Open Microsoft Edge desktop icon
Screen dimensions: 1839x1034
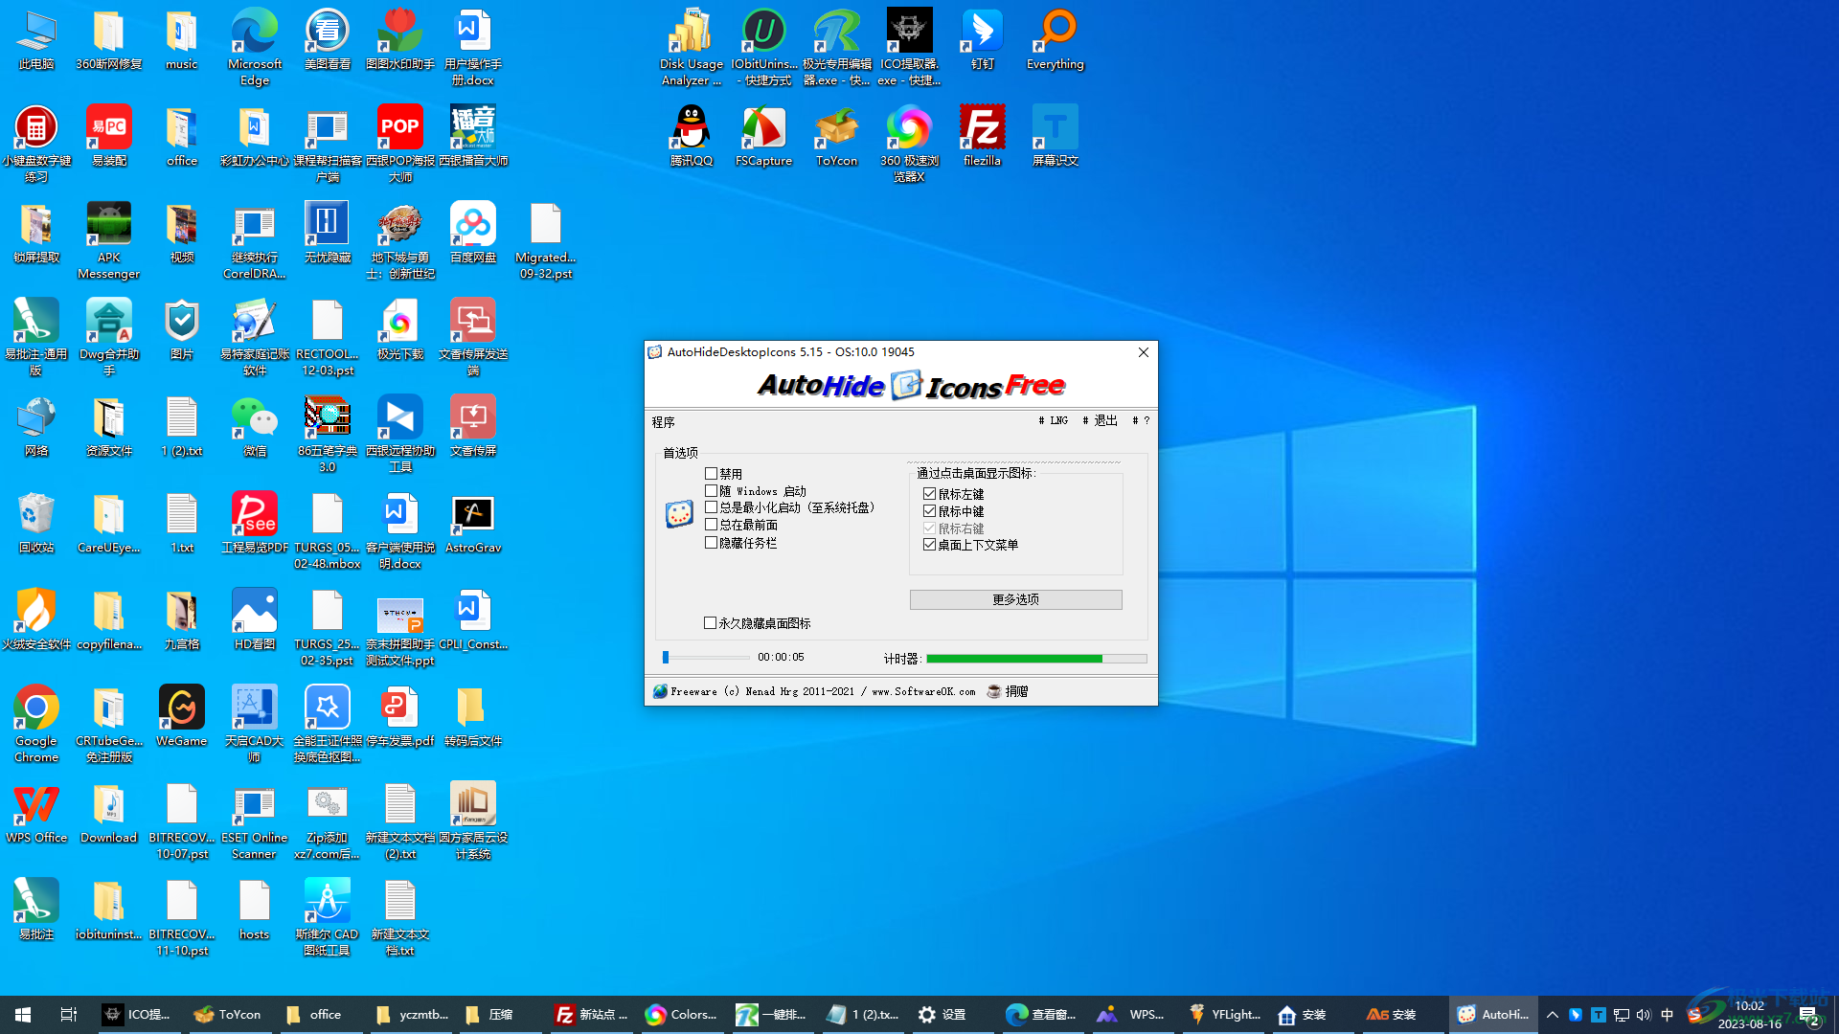point(255,47)
